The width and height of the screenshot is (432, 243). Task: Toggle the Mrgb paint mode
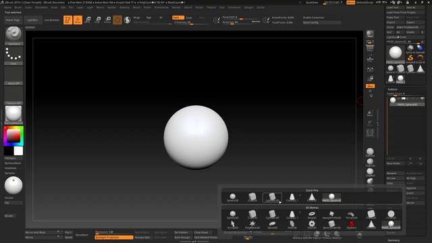click(137, 18)
